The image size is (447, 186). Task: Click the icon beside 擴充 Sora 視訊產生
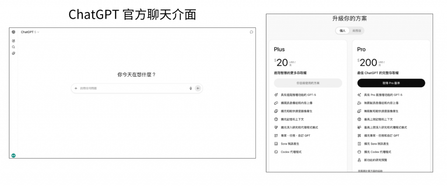tap(359, 144)
